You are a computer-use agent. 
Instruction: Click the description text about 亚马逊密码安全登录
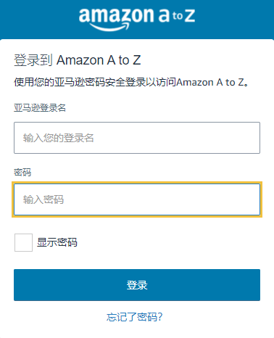click(x=131, y=82)
